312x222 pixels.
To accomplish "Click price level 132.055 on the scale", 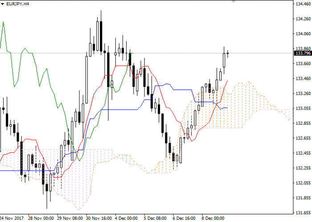I will (x=303, y=183).
